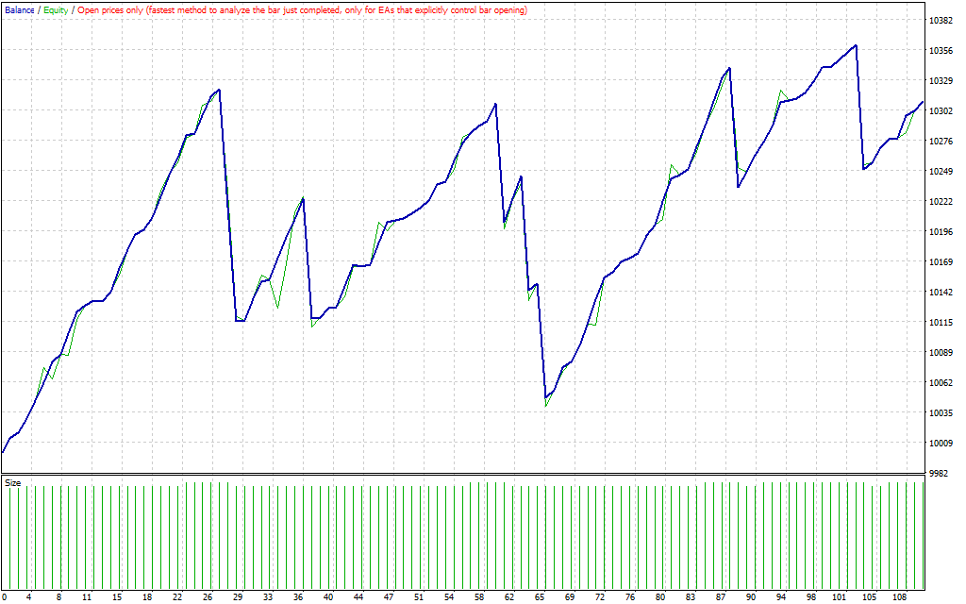Click the 29 marker on the horizontal axis
The height and width of the screenshot is (604, 966).
(x=238, y=597)
